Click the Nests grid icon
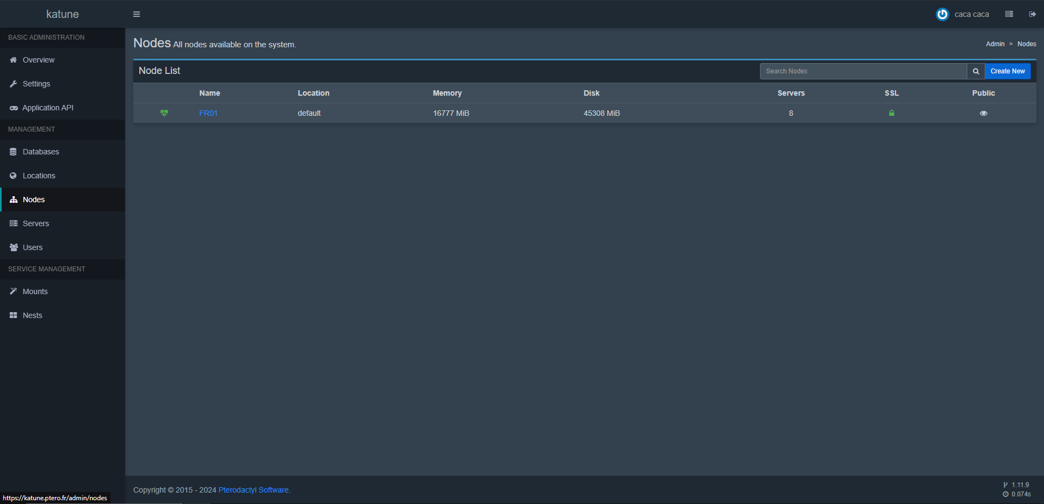 click(x=14, y=315)
